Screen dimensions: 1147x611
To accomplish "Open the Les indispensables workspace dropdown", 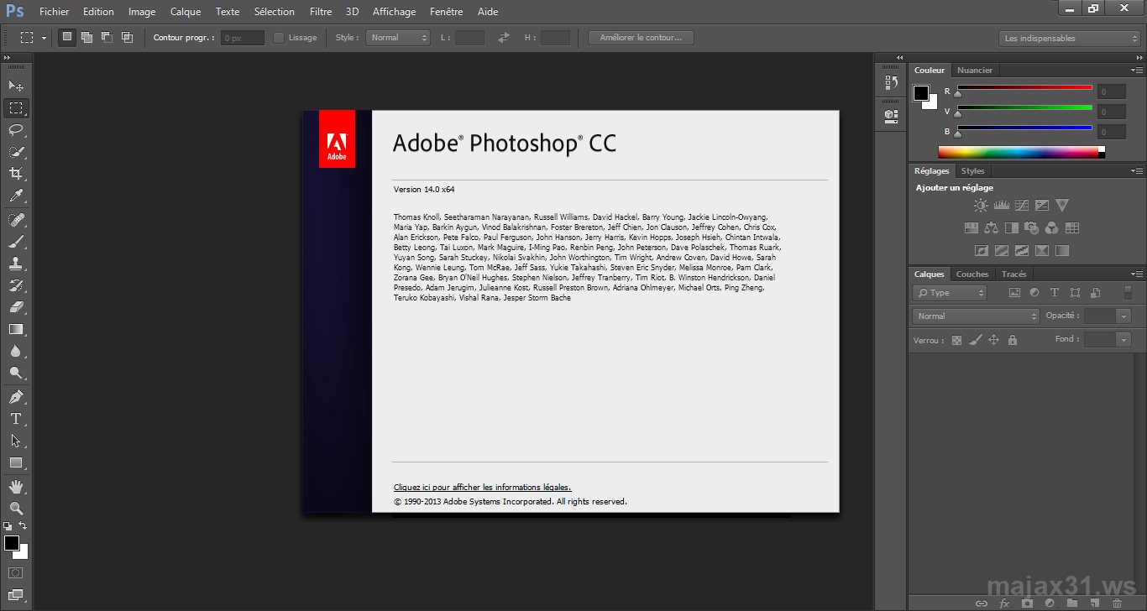I will pyautogui.click(x=1069, y=39).
